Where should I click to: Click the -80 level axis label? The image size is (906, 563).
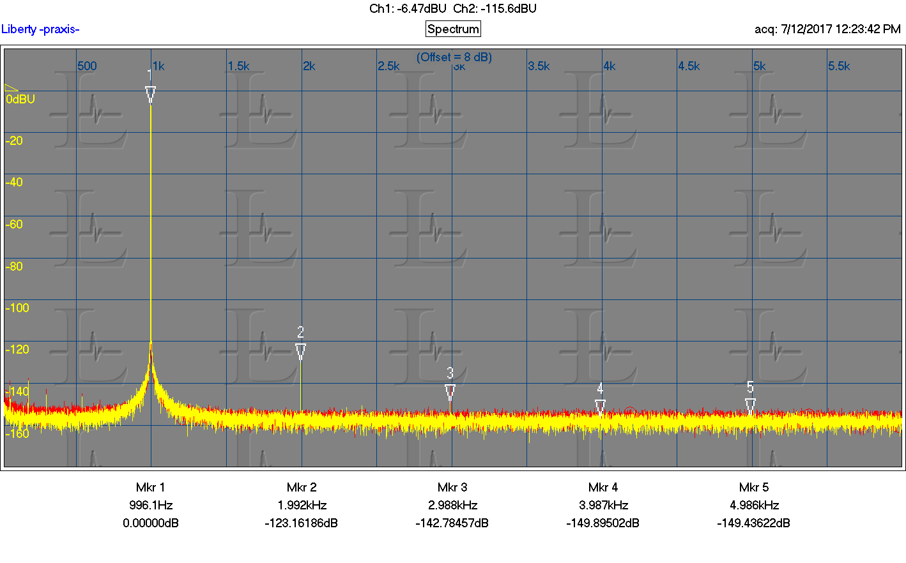coord(14,266)
